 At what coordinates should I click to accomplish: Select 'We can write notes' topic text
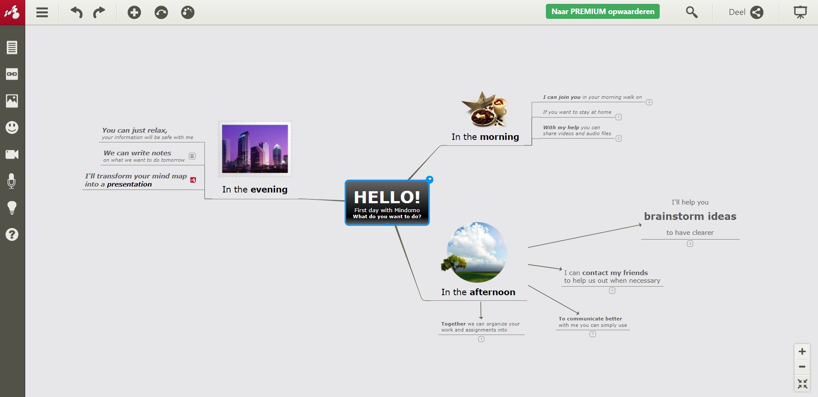click(x=144, y=156)
